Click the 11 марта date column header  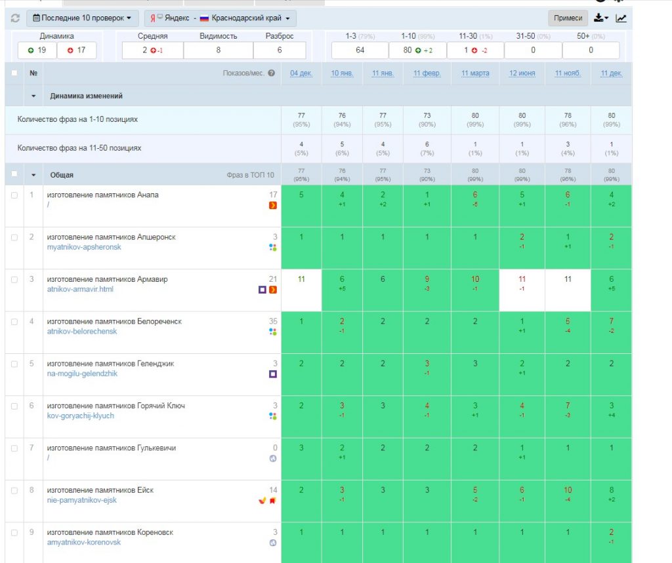[x=475, y=73]
